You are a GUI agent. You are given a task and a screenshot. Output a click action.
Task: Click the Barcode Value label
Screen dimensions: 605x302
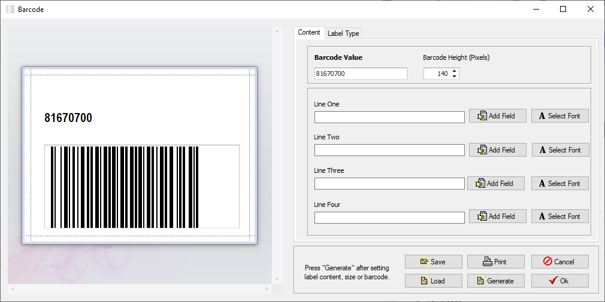tap(338, 57)
